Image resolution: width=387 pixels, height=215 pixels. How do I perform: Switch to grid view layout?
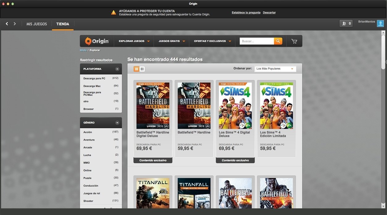point(136,69)
